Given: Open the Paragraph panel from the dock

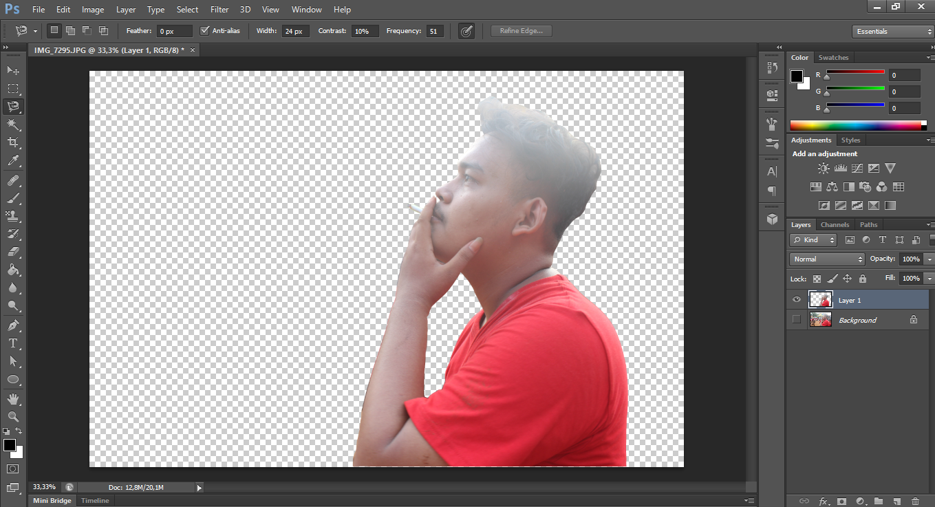Looking at the screenshot, I should 772,191.
